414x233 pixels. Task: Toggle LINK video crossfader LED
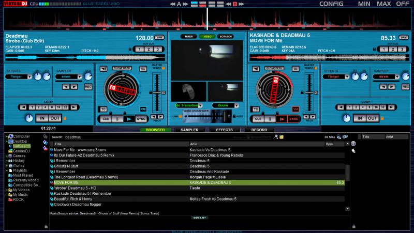pyautogui.click(x=180, y=116)
